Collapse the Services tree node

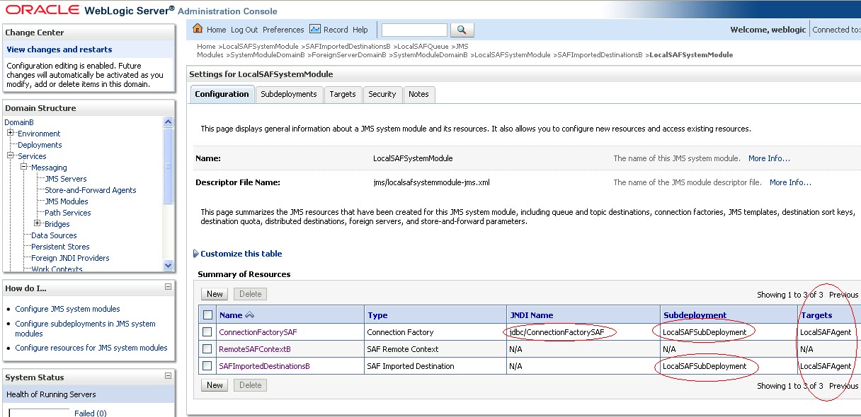pyautogui.click(x=11, y=155)
